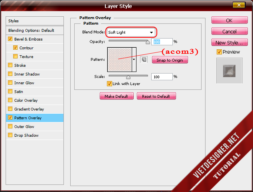Enable the Drop Shadow checkbox
The height and width of the screenshot is (192, 253).
(10, 135)
